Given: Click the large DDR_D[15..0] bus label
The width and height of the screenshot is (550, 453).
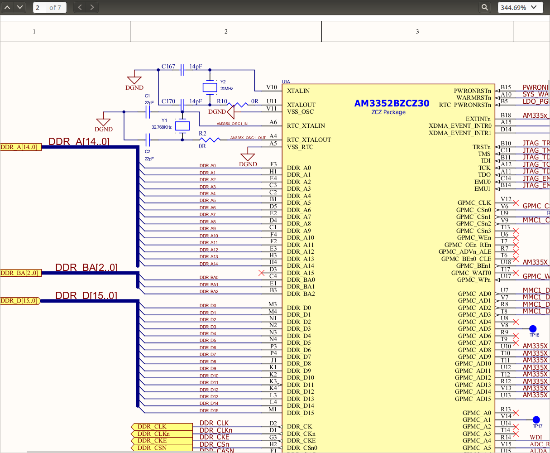Looking at the screenshot, I should 86,295.
